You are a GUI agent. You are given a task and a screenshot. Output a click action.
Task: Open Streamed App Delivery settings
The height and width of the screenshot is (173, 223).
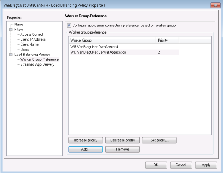click(x=37, y=64)
